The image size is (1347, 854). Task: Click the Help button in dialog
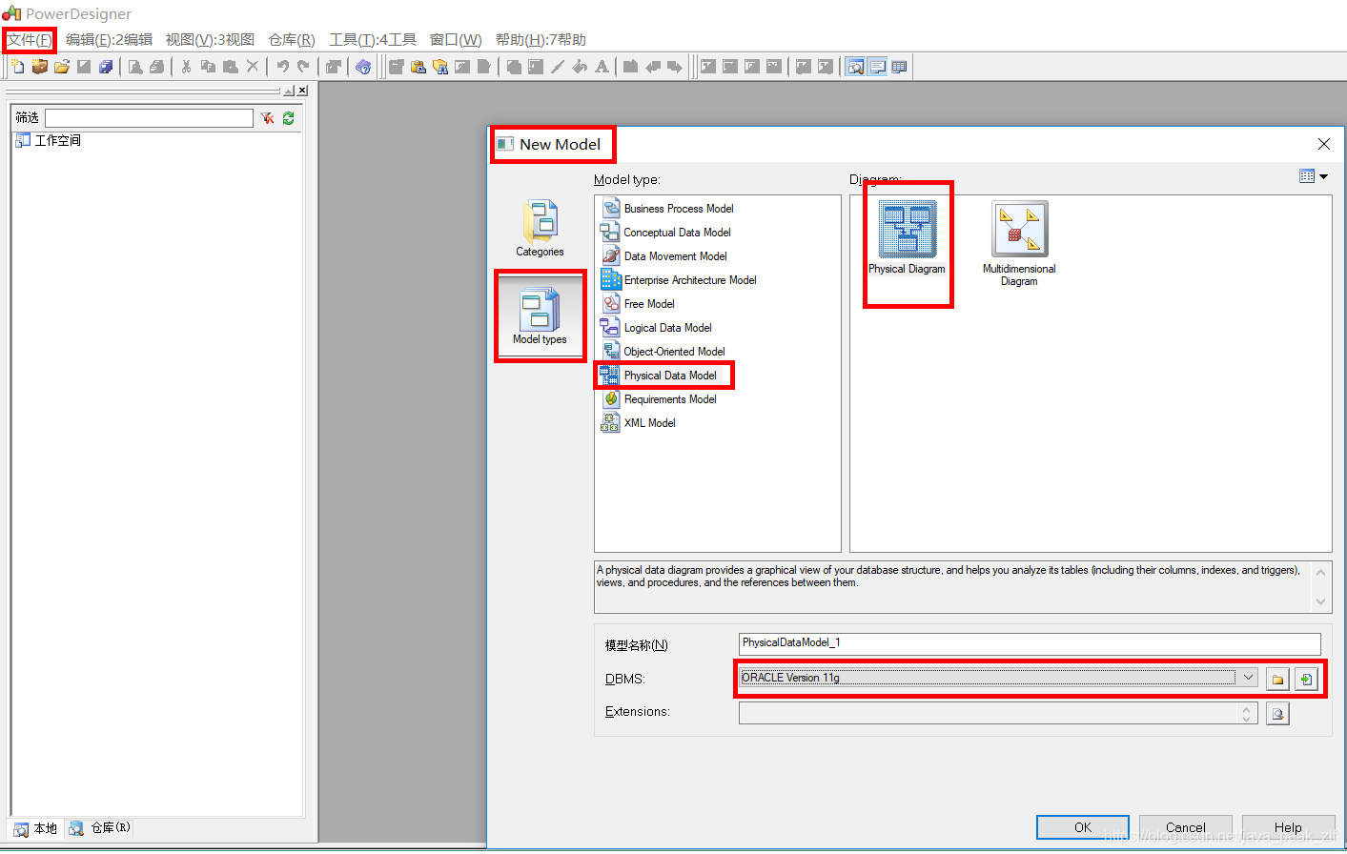(1288, 827)
